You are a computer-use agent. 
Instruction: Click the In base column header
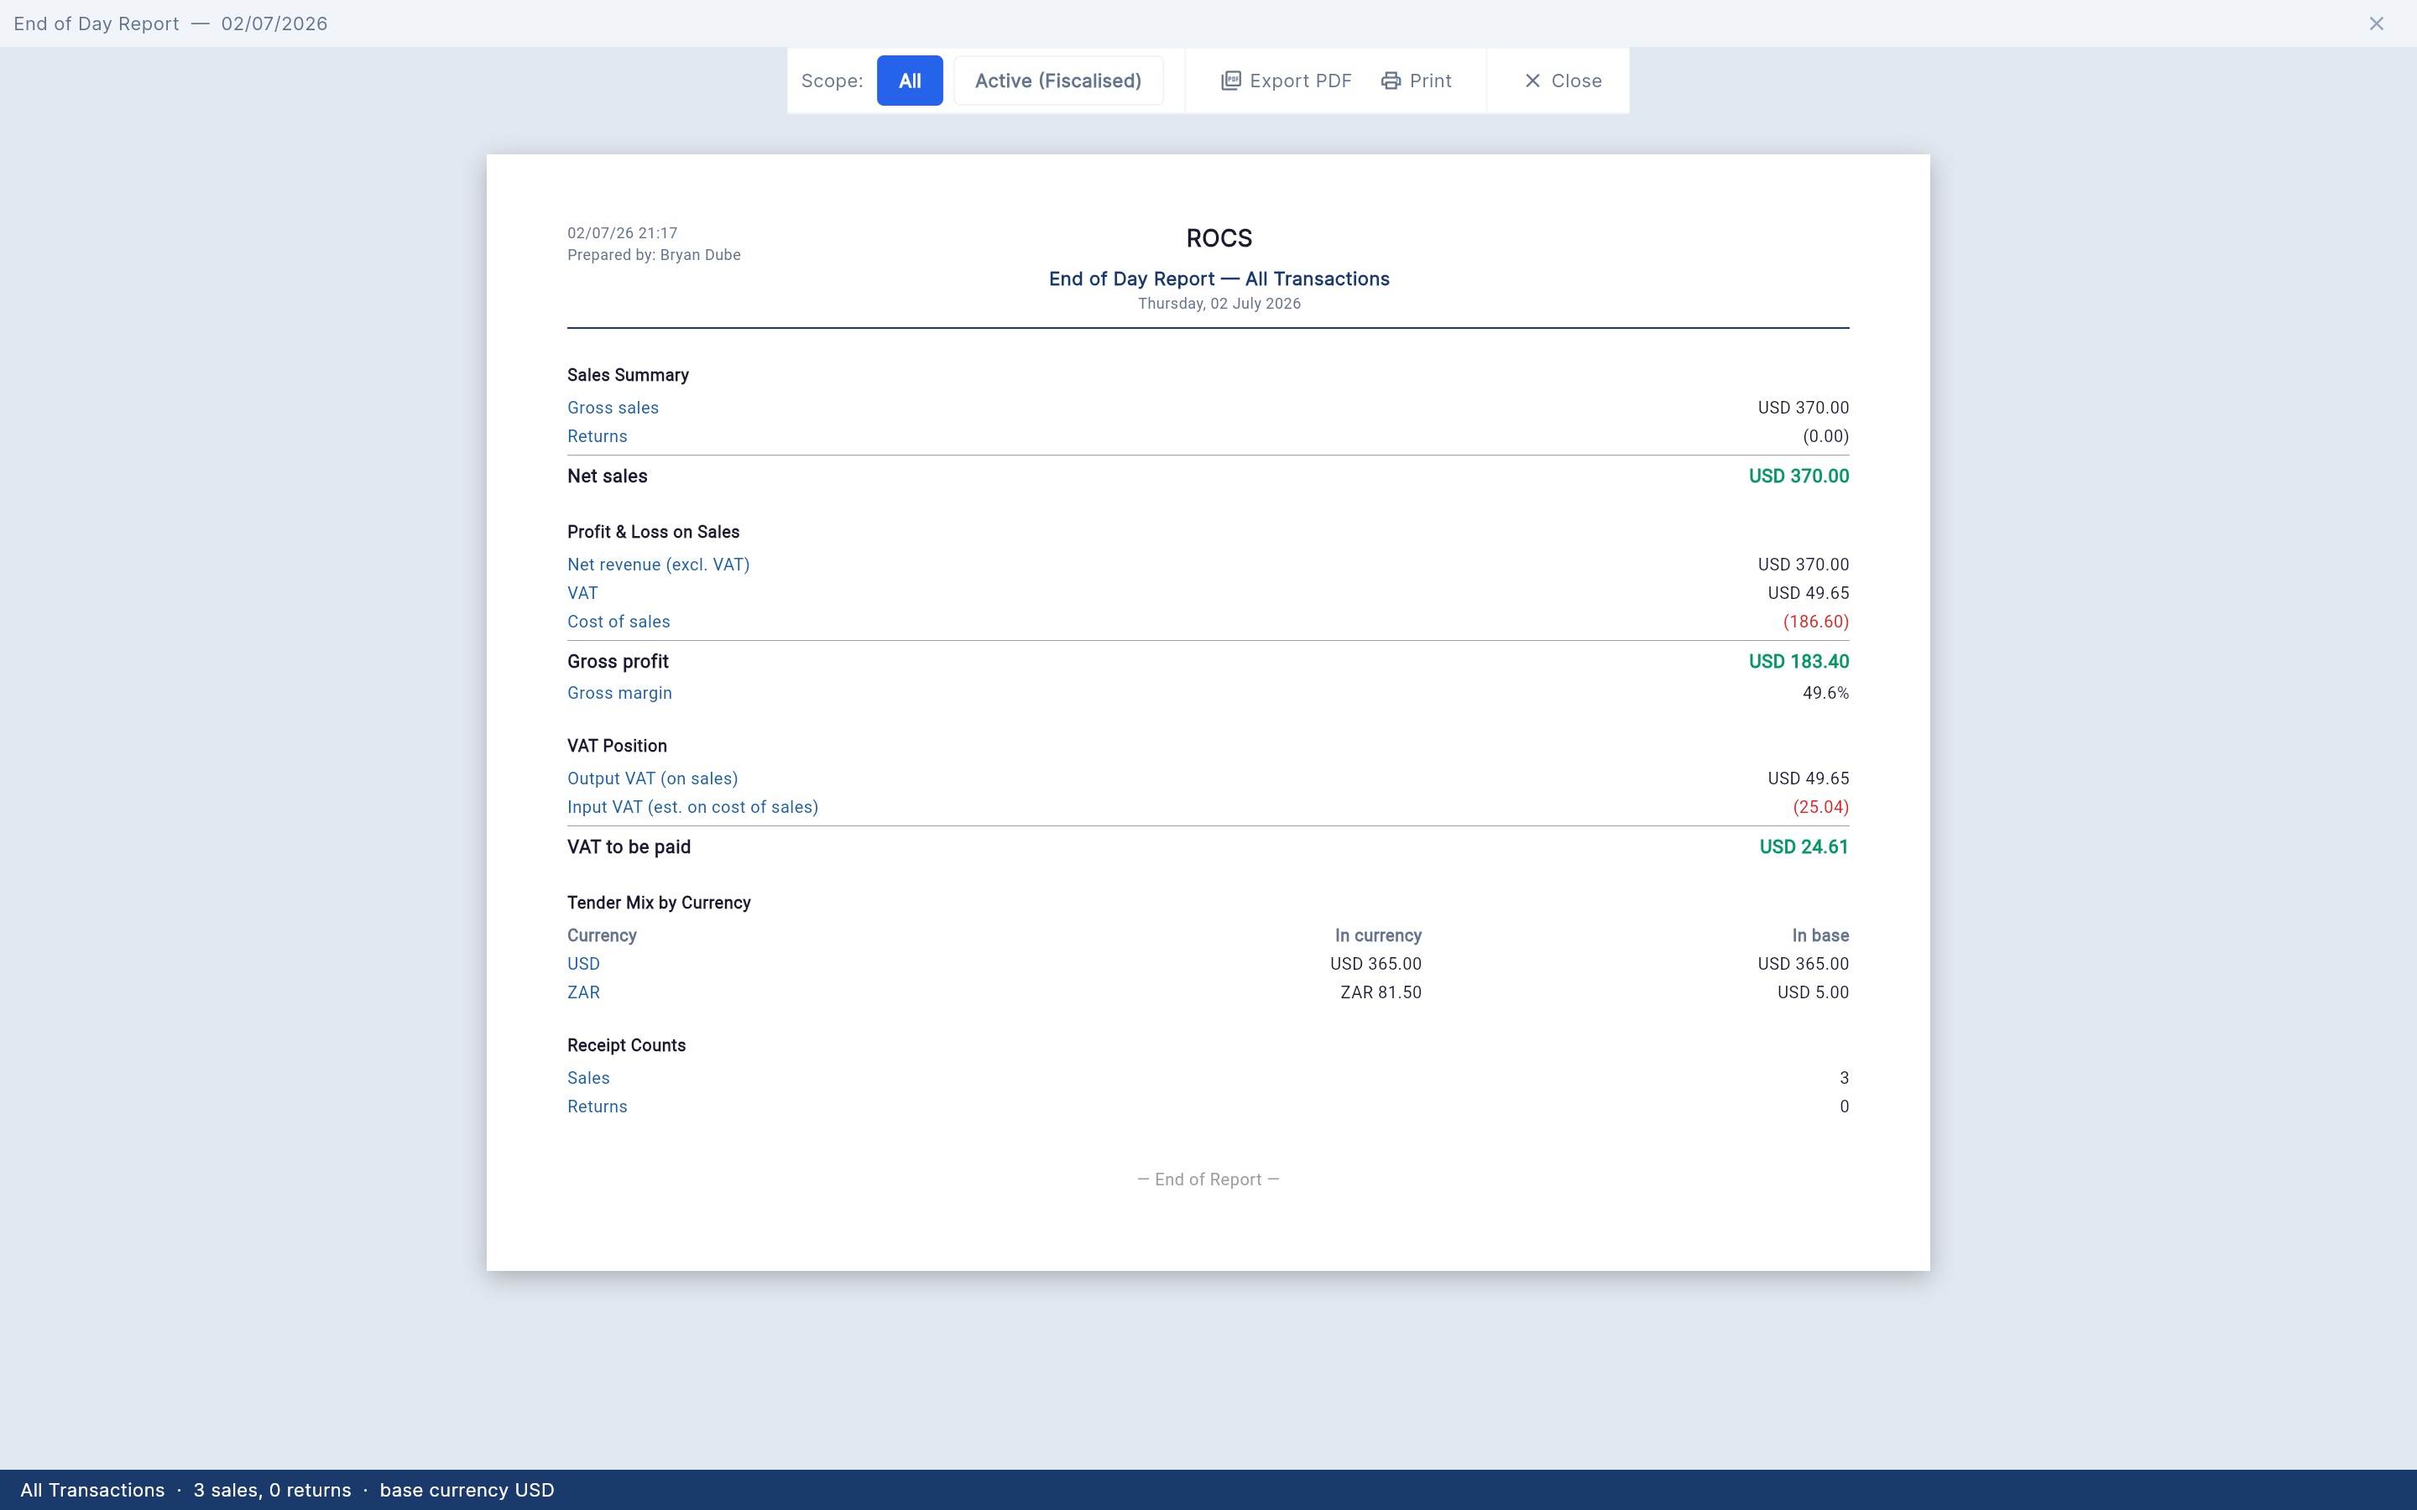1819,935
